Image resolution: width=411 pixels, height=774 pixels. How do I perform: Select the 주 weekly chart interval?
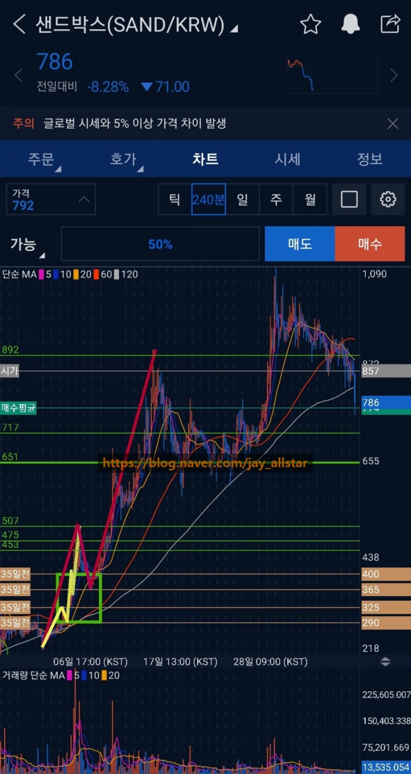coord(276,199)
